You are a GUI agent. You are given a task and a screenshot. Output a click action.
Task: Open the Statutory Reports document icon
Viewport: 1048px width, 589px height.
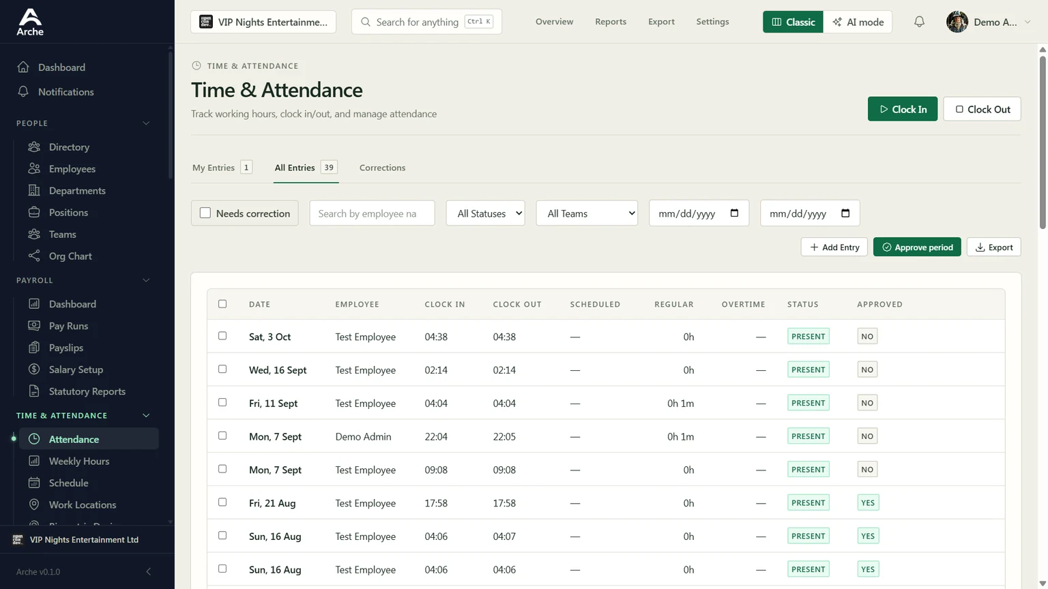[34, 391]
